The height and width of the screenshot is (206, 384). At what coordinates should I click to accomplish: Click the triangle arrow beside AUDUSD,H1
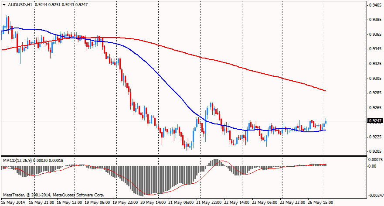pos(4,5)
